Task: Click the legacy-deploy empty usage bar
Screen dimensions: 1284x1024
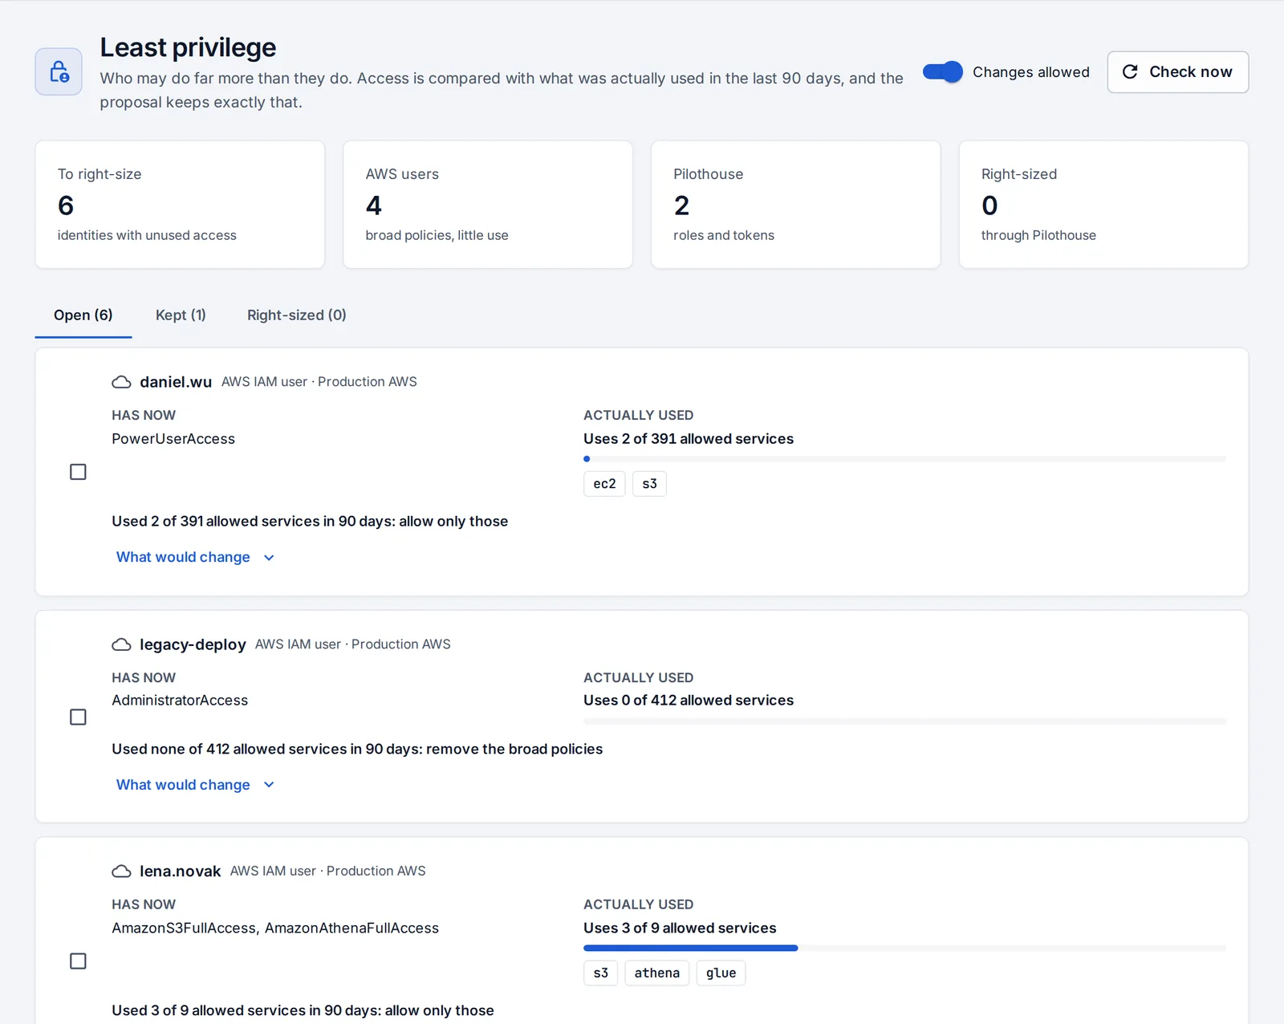Action: tap(904, 721)
